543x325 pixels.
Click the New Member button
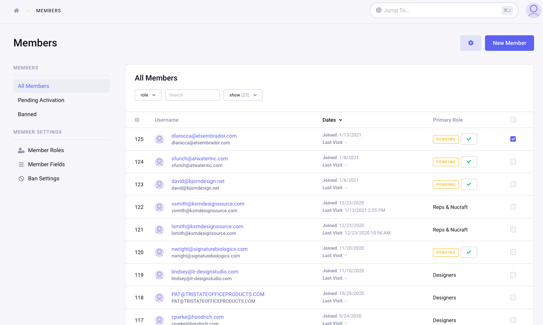[510, 43]
